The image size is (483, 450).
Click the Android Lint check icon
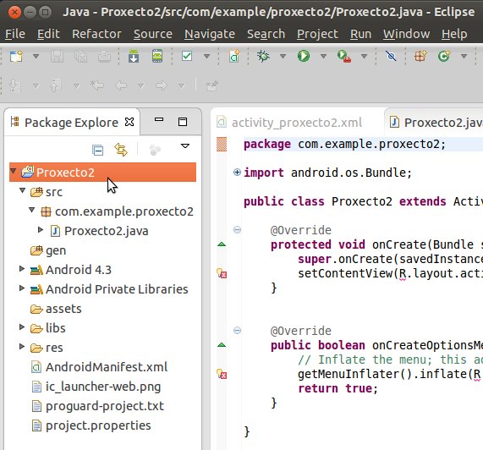click(187, 56)
